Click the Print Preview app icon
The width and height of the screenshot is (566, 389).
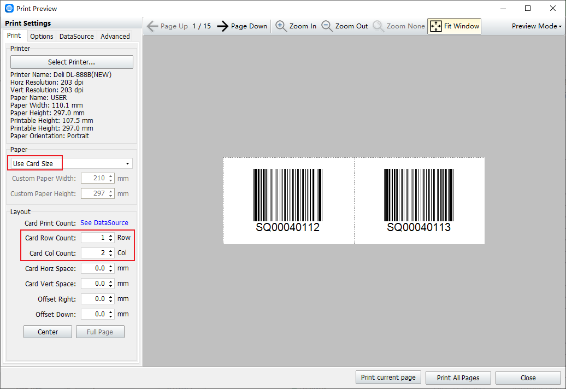[9, 8]
